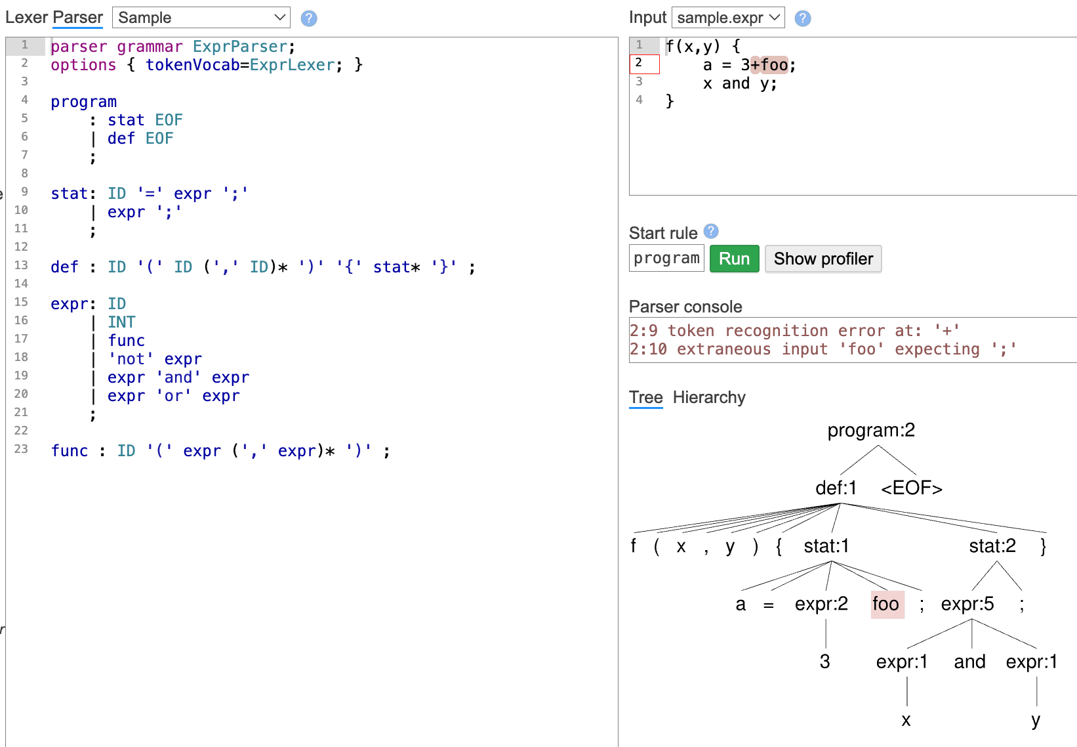
Task: Click the 'tokenVocab=ExprLexer' options text
Action: point(240,65)
